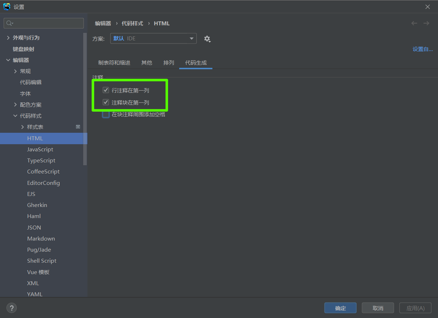Switch to the 制表符和缩进 tab

tap(114, 63)
